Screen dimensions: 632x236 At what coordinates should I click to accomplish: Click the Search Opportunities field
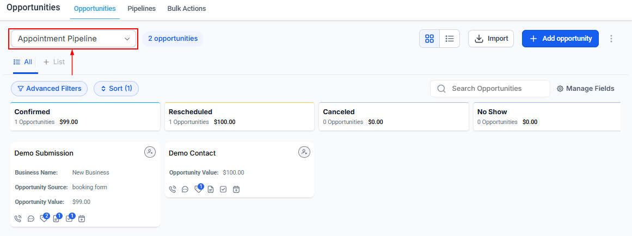point(490,89)
